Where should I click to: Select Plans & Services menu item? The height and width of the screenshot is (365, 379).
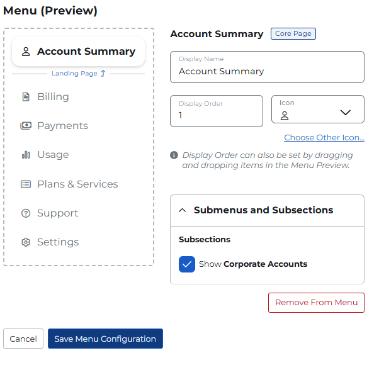point(77,184)
